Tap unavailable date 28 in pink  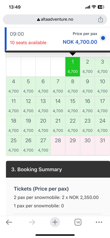pyautogui.click(x=58, y=146)
